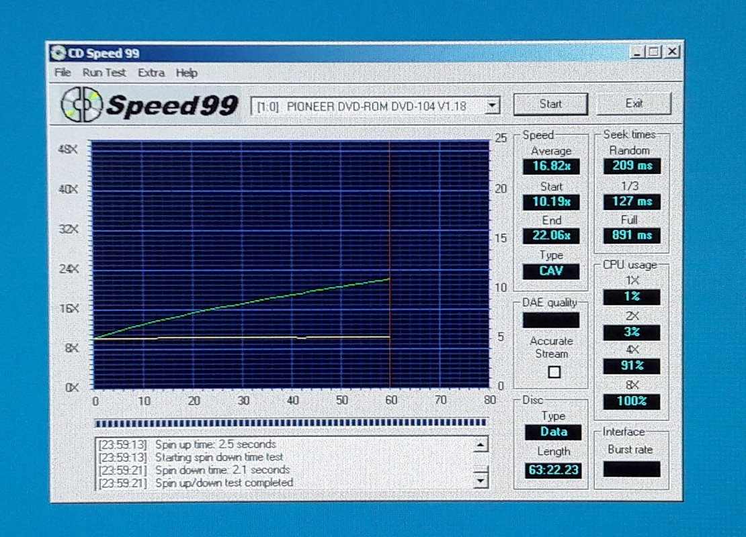This screenshot has height=537, width=746.
Task: Click the CD Speed99 disc logo
Action: pyautogui.click(x=81, y=104)
